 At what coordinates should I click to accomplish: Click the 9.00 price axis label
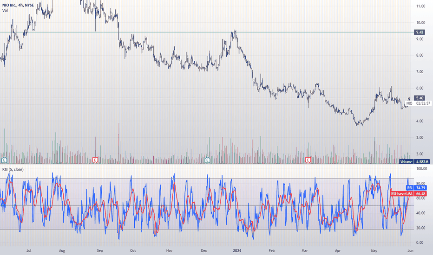(x=420, y=39)
